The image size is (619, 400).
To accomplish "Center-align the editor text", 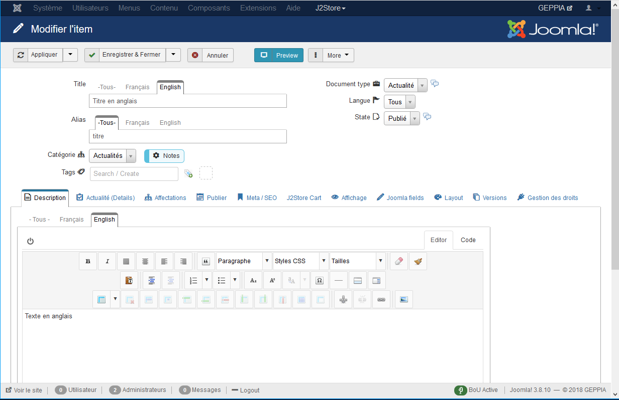I will click(145, 261).
